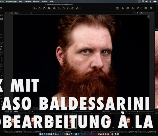This screenshot has width=158, height=136.
Task: Select file name Unbenannte...ng10623.IIQ
Action: [x=147, y=132]
